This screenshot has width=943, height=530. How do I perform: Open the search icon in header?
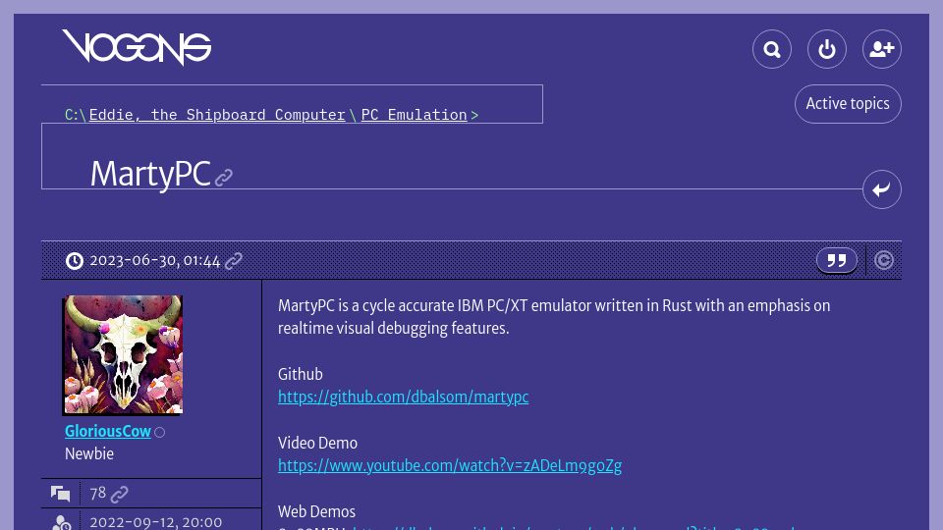tap(772, 49)
